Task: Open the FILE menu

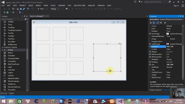Action: click(x=3, y=5)
